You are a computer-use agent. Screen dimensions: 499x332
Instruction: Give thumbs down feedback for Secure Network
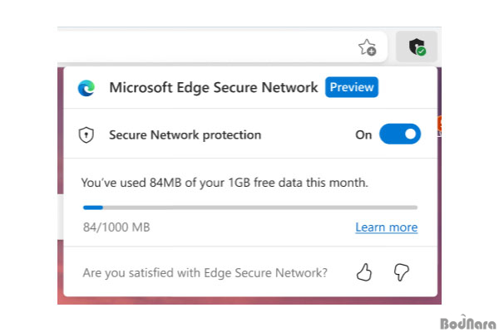pos(402,272)
